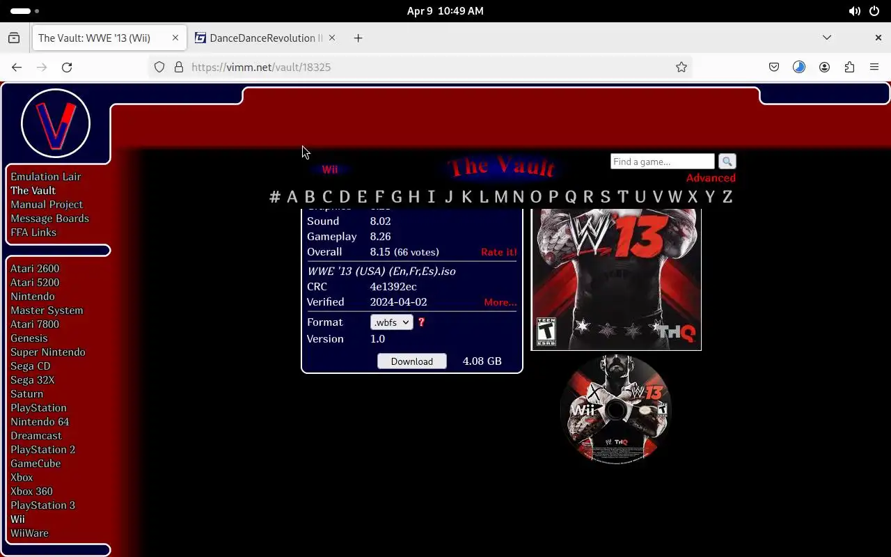The image size is (891, 557).
Task: Click the red question mark help icon
Action: point(421,322)
